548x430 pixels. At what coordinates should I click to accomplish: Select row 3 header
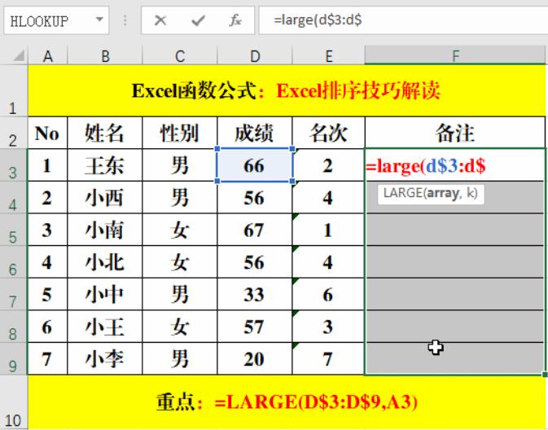click(13, 165)
